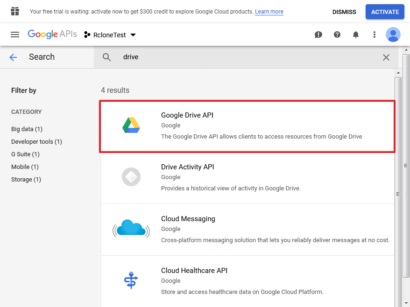The image size is (410, 307).
Task: Filter by G Suite category
Action: click(x=25, y=154)
